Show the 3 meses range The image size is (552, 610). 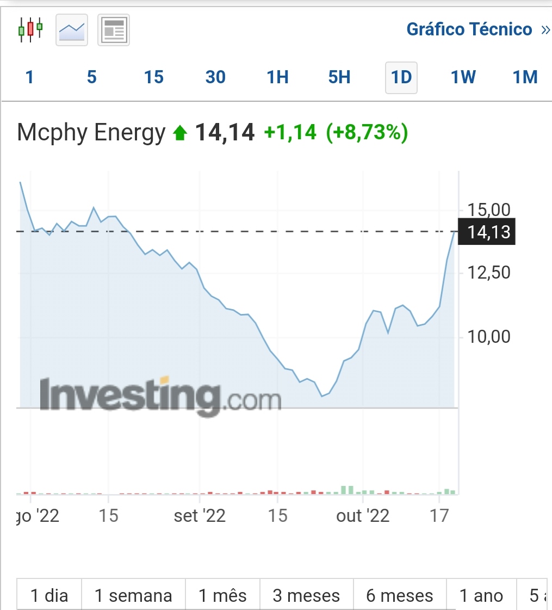click(306, 595)
